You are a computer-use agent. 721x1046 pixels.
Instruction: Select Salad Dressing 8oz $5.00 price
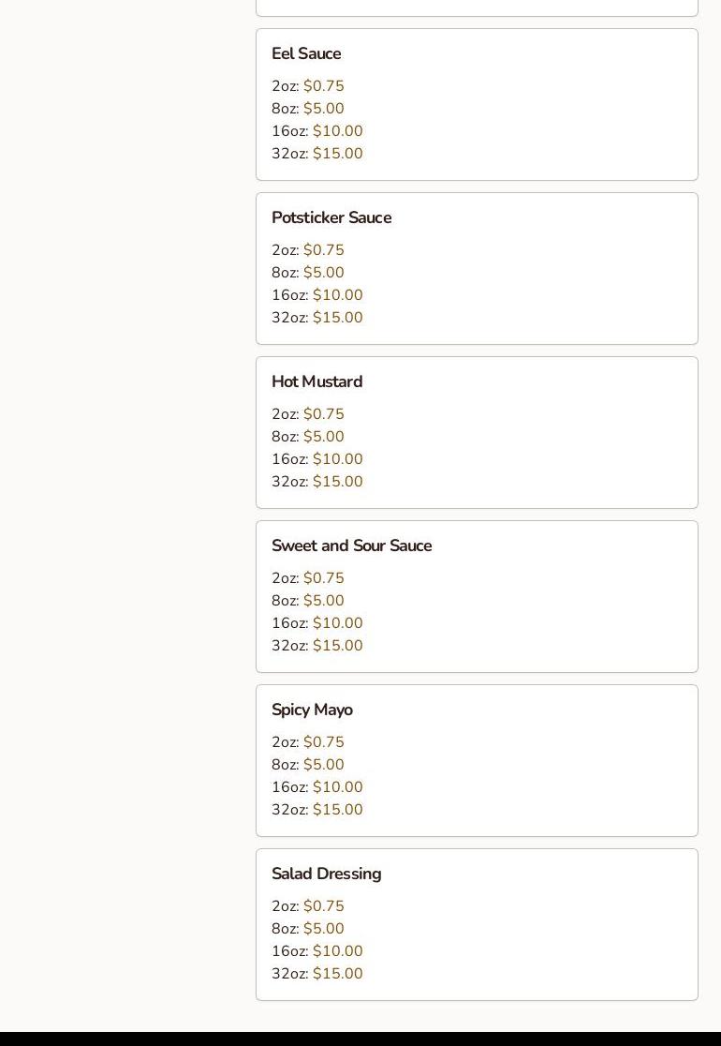pos(324,929)
